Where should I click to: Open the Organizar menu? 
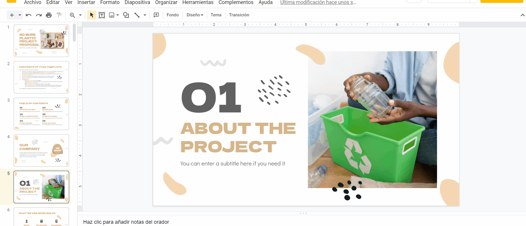tap(166, 3)
